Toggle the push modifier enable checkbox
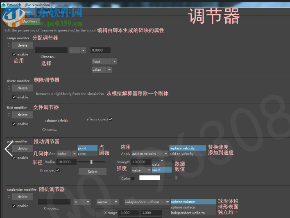The height and width of the screenshot is (218, 290). tap(14, 158)
